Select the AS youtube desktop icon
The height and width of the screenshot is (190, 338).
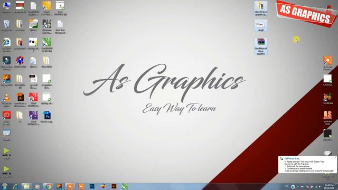327,118
